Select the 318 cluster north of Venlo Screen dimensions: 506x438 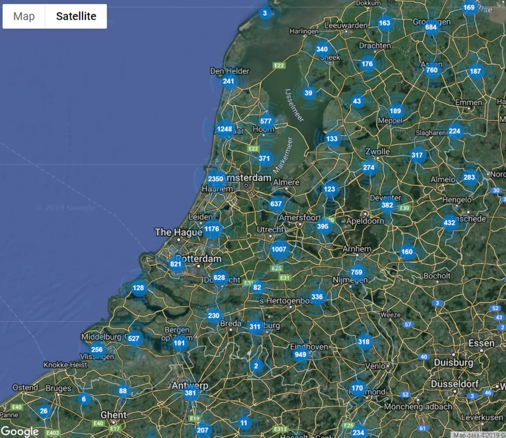pos(364,342)
